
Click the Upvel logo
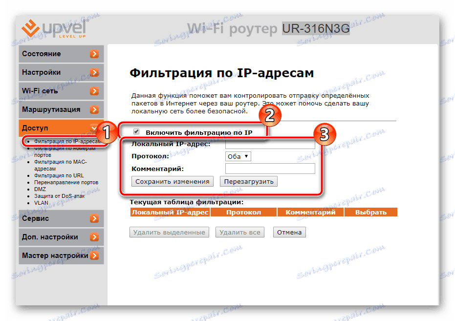[x=54, y=28]
